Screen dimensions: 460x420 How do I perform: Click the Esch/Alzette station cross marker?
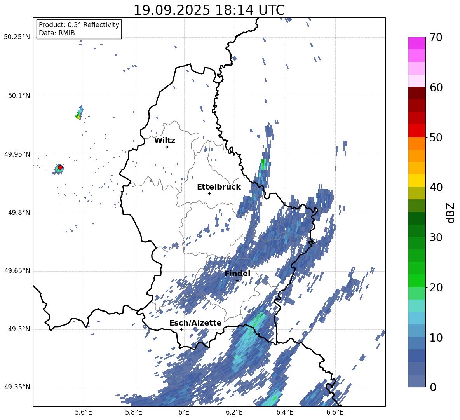click(x=181, y=329)
